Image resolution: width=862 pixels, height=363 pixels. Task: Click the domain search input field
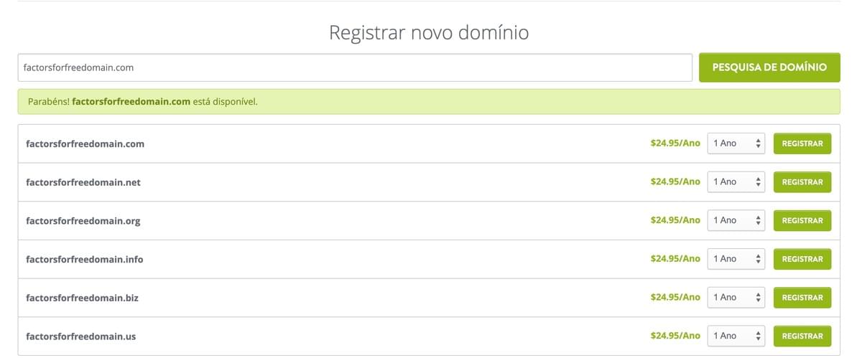coord(355,67)
